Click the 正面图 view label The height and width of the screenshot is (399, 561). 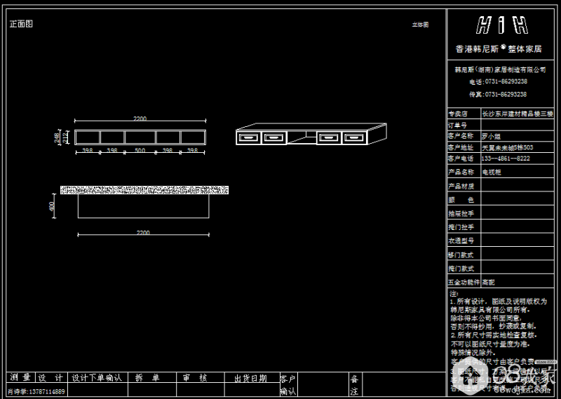coord(21,24)
